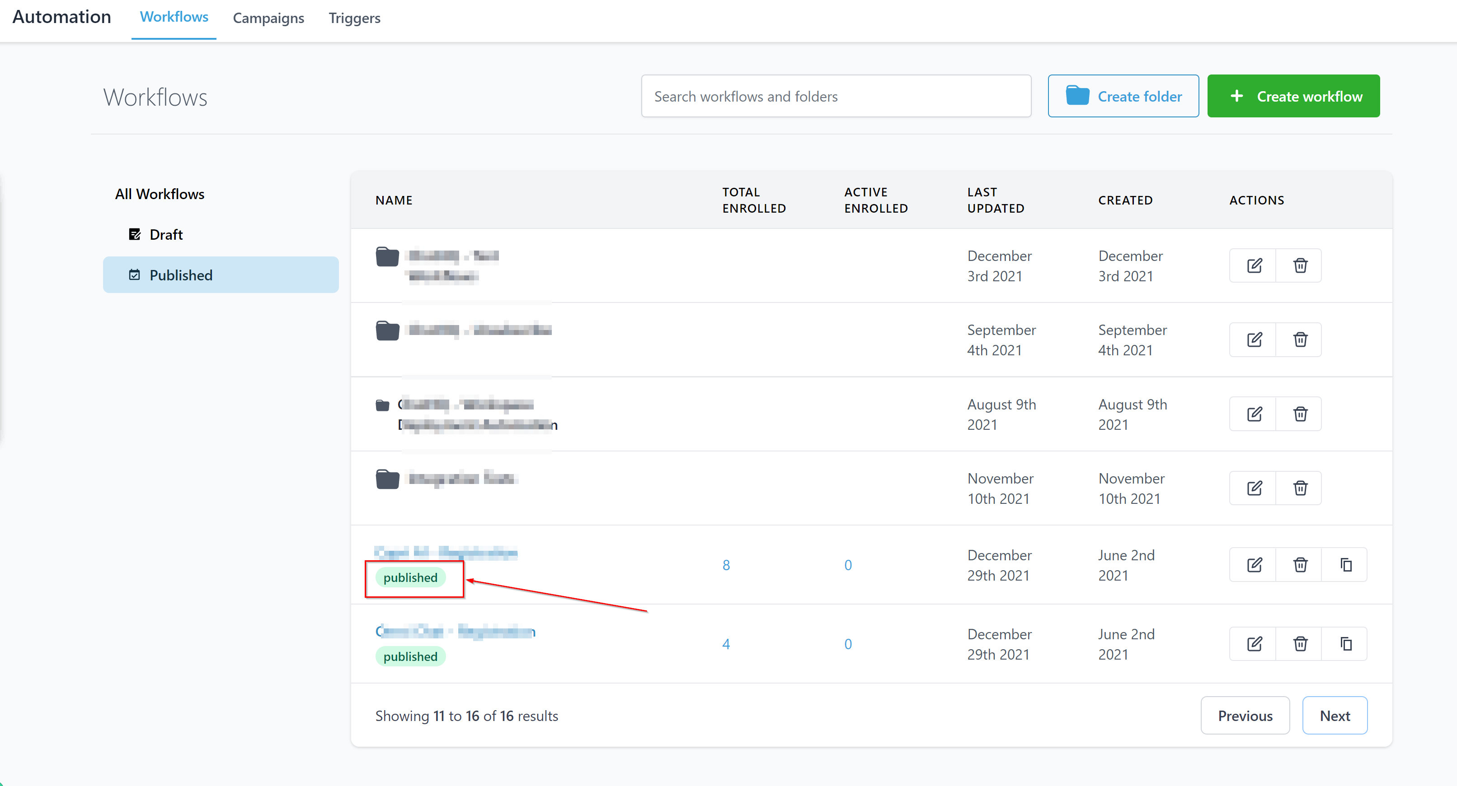Select the Workflows tab
This screenshot has height=786, width=1457.
[x=174, y=17]
